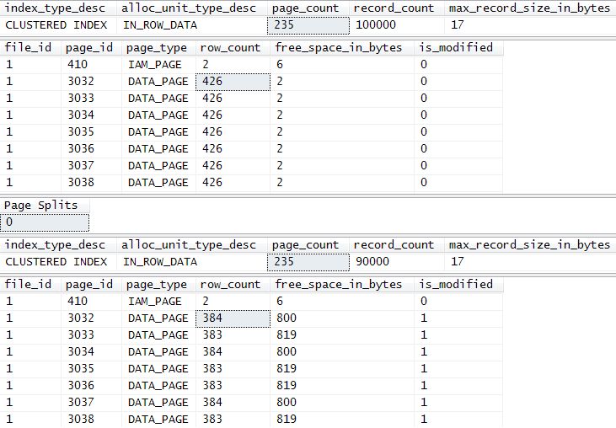Click DATA_PAGE in the 3034 row with 426 rows

point(158,115)
